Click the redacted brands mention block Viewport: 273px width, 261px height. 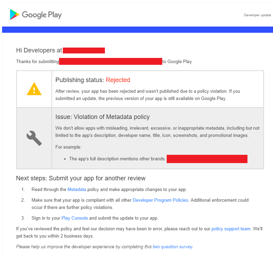207,159
